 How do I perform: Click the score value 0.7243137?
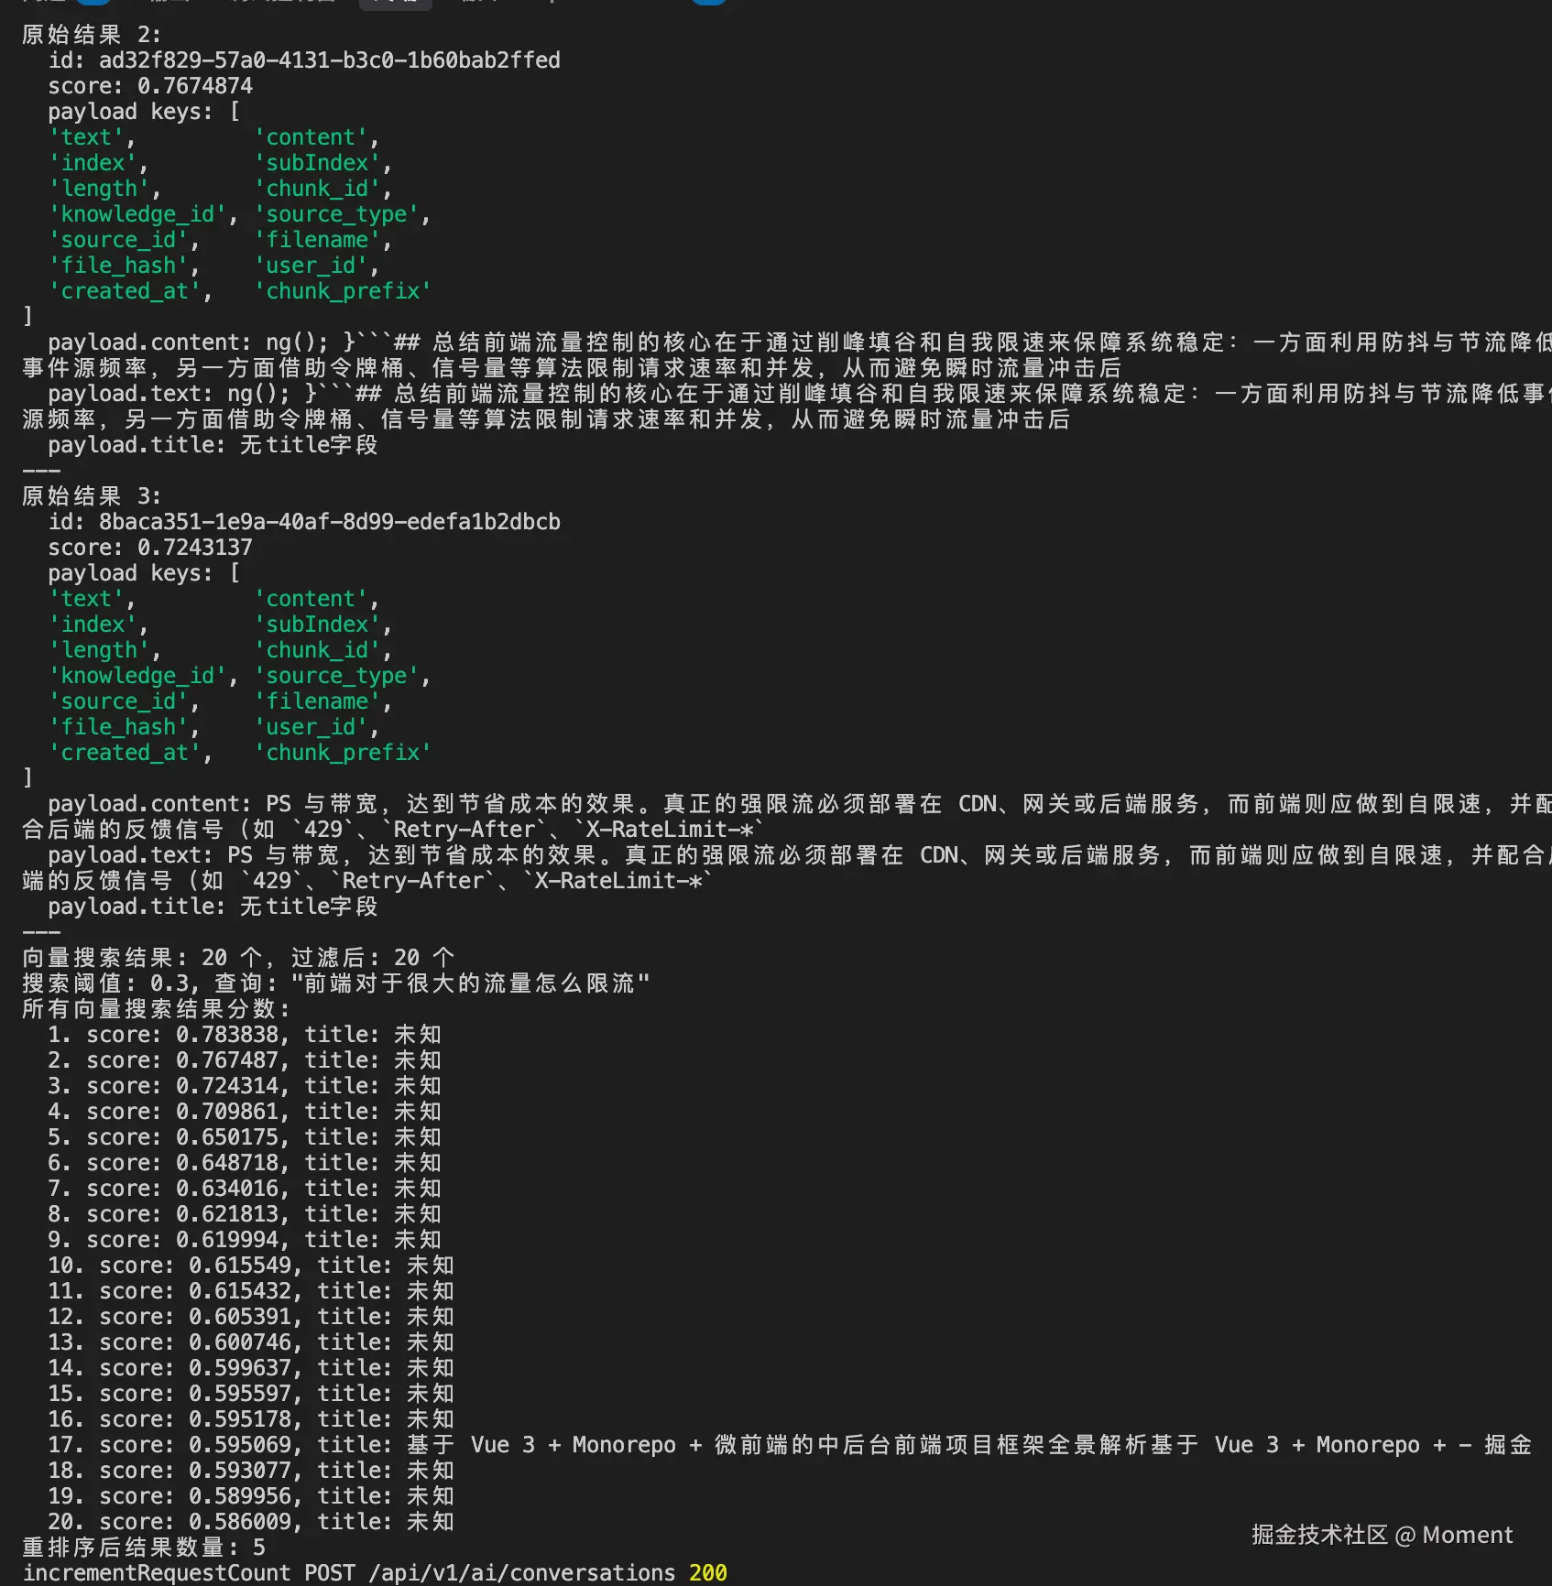pos(194,548)
